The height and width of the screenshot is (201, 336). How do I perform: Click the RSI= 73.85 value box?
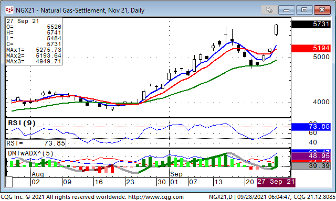pyautogui.click(x=36, y=143)
